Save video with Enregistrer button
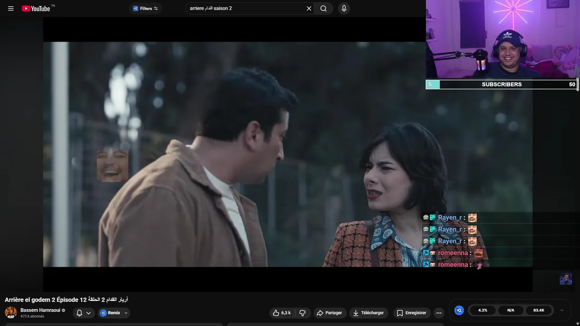 pyautogui.click(x=411, y=313)
